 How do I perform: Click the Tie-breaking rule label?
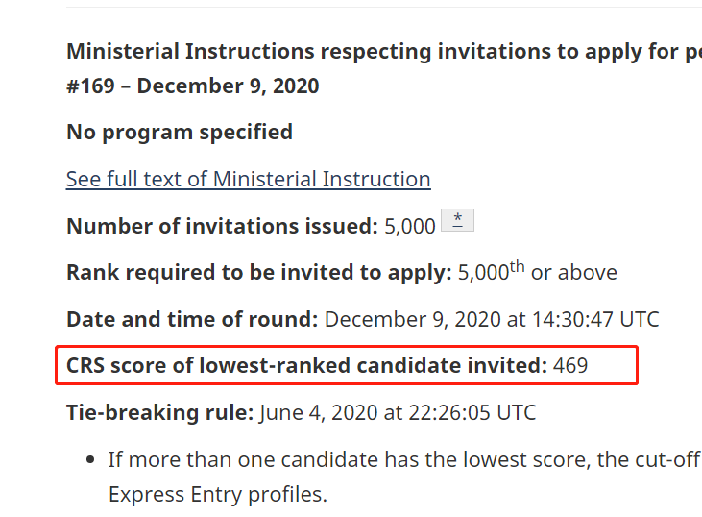159,413
